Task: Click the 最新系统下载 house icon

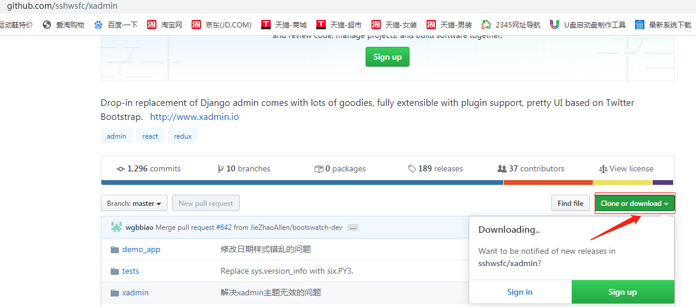Action: coord(640,25)
